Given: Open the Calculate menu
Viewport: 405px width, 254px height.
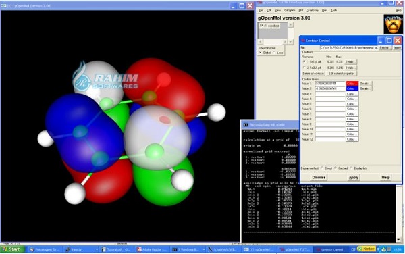Looking at the screenshot, I should pyautogui.click(x=290, y=11).
